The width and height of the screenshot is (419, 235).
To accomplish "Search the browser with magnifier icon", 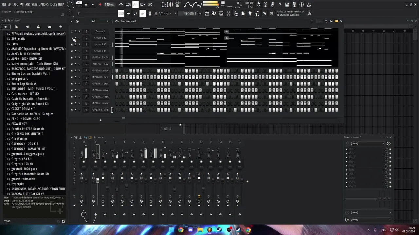I will (64, 222).
